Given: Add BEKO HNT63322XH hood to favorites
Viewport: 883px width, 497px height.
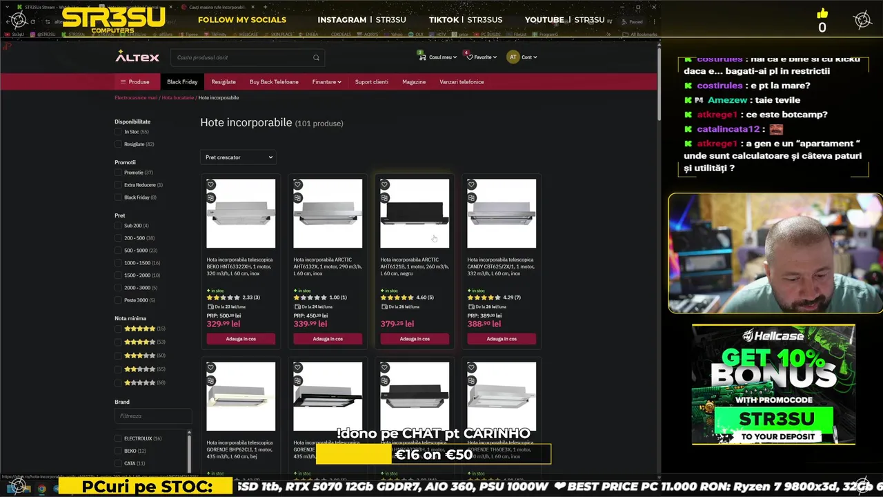Looking at the screenshot, I should point(211,184).
